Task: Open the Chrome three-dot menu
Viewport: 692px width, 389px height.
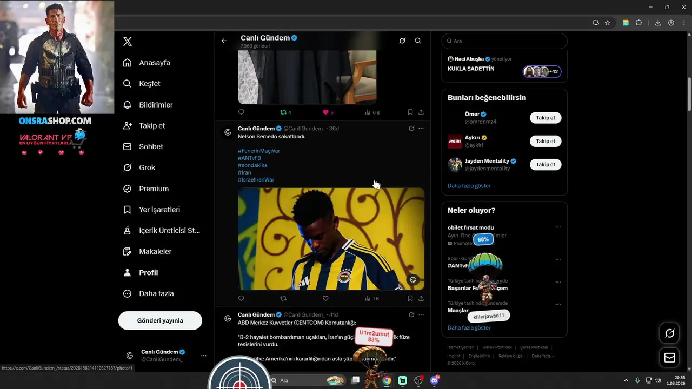Action: click(x=683, y=23)
